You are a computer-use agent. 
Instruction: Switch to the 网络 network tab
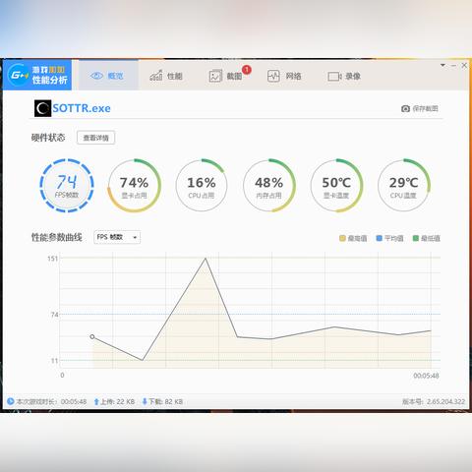tap(284, 76)
